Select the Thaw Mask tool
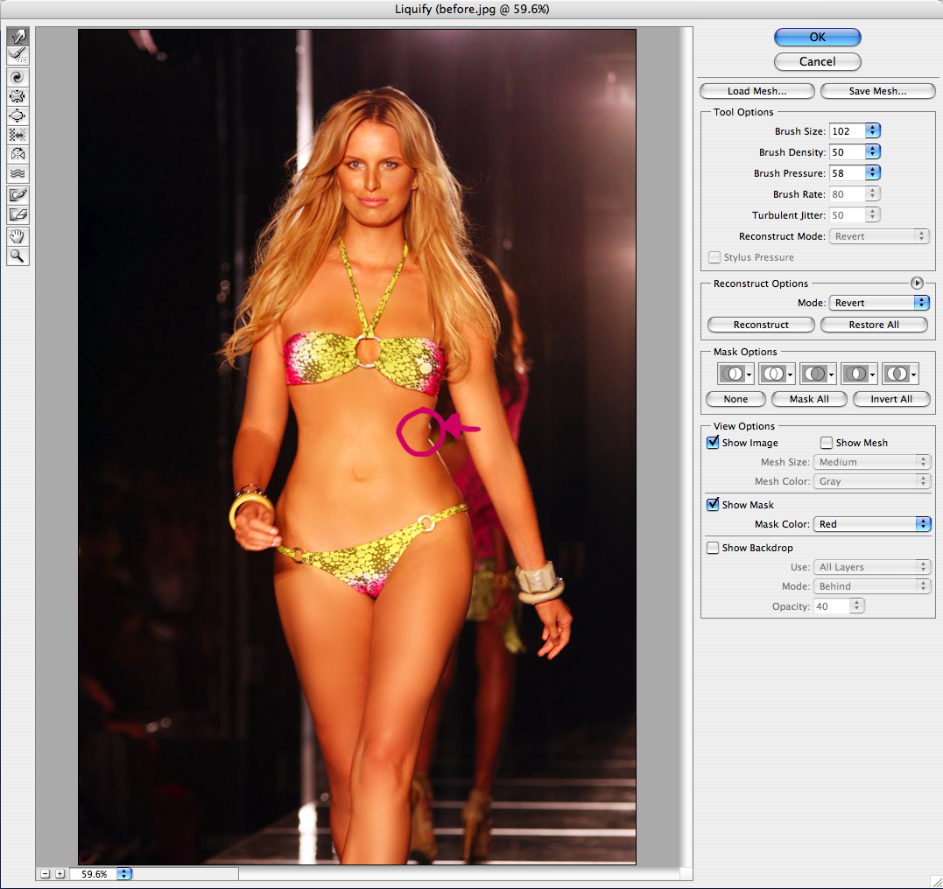The image size is (943, 889). click(18, 214)
